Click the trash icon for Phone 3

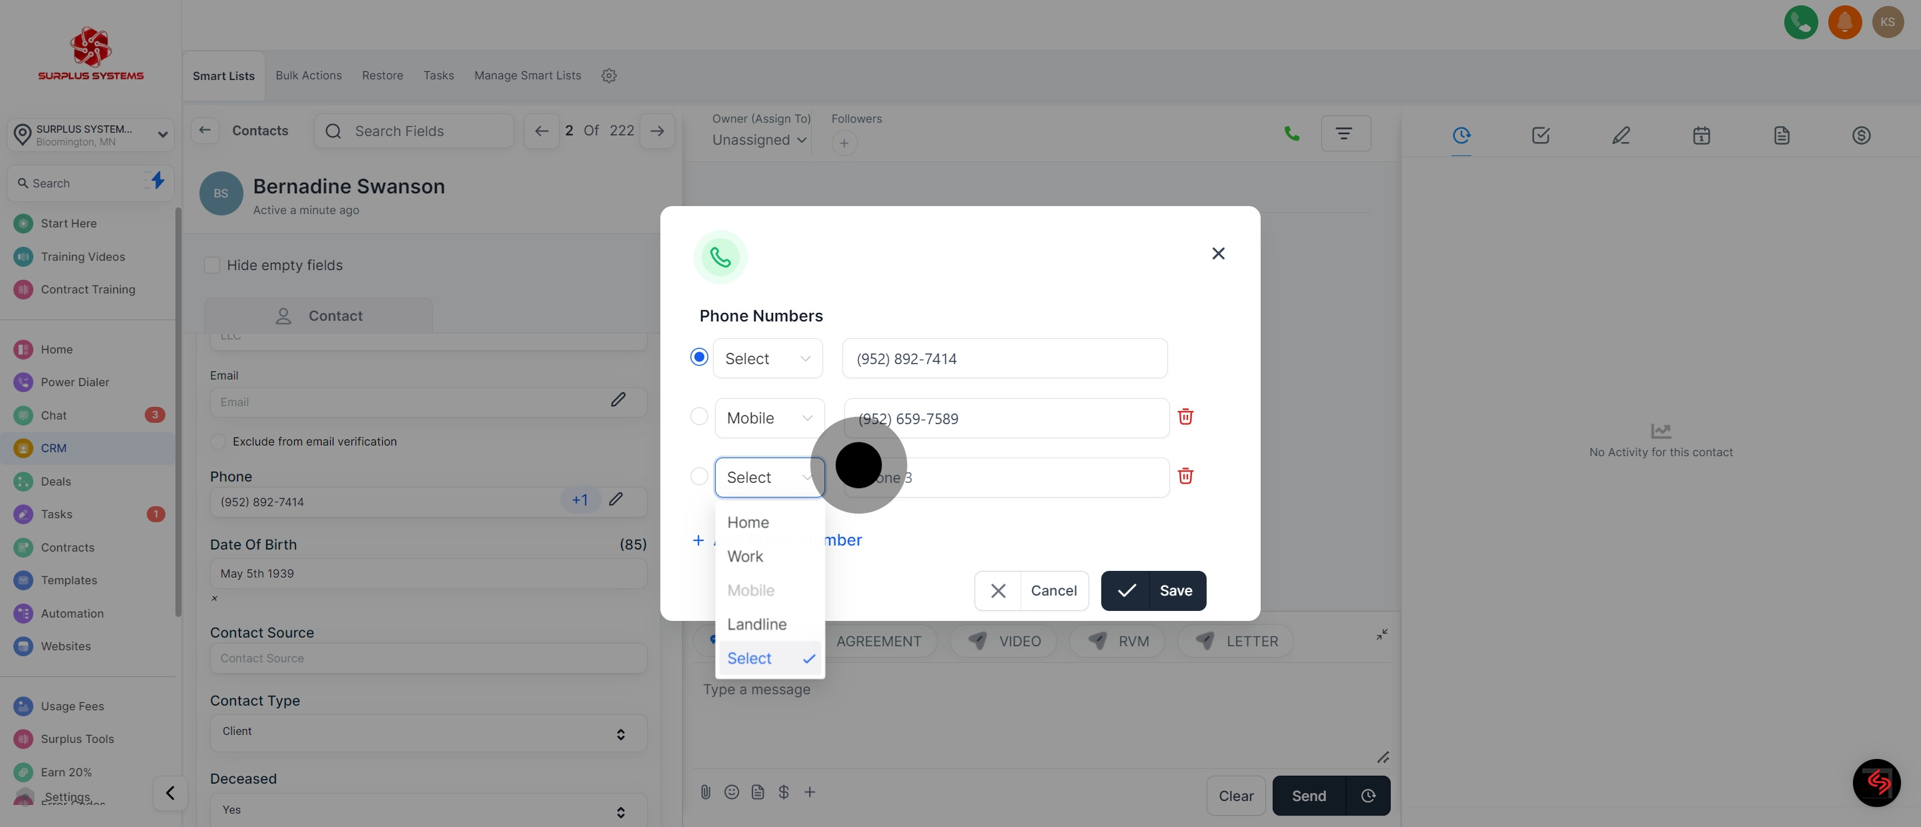[x=1185, y=476]
